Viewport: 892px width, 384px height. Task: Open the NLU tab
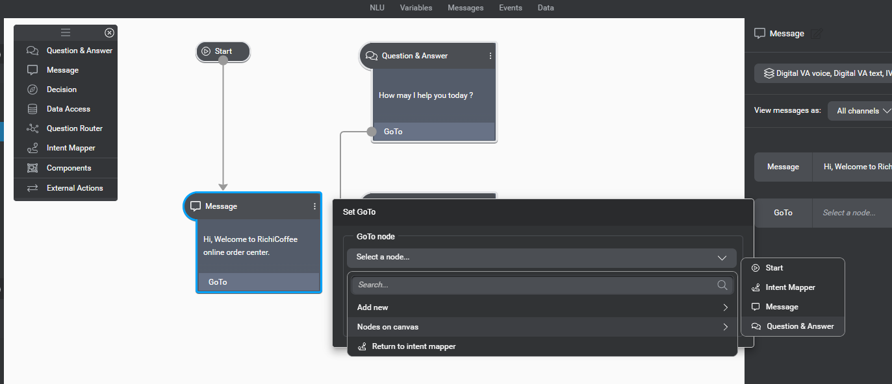point(377,8)
